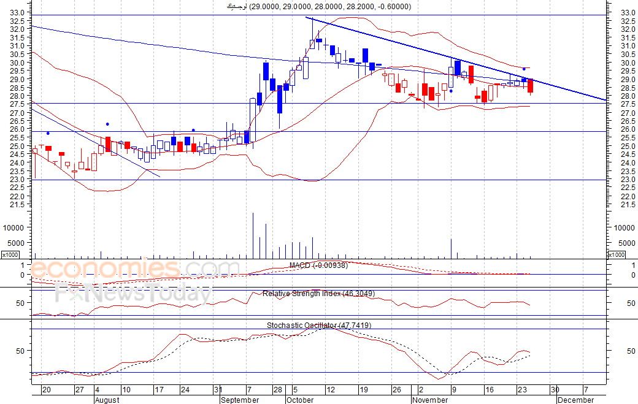Select the thick descending blue trendline
The height and width of the screenshot is (404, 638).
click(x=456, y=59)
